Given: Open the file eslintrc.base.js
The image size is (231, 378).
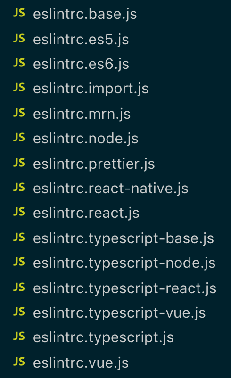Looking at the screenshot, I should (x=85, y=15).
